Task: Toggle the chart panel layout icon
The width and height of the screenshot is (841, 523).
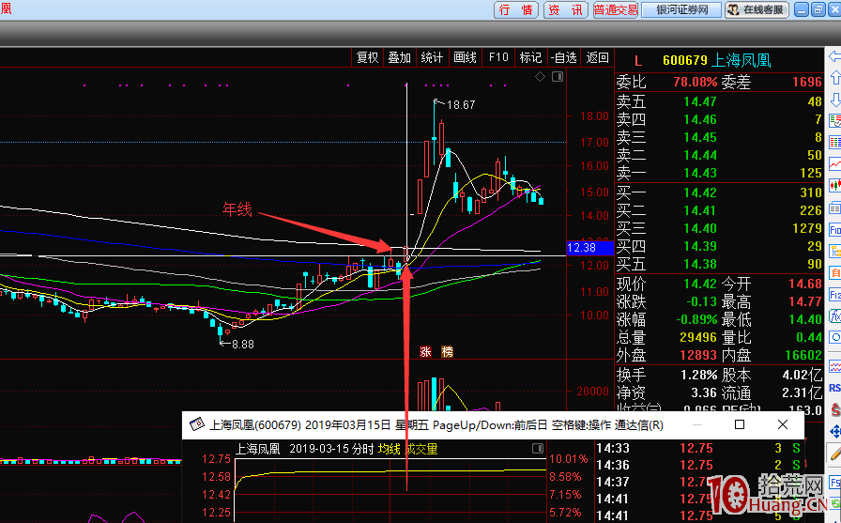Action: (x=558, y=77)
